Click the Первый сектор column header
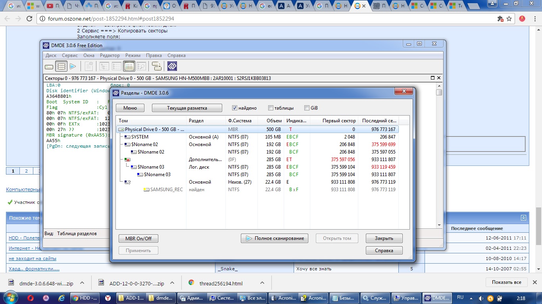This screenshot has width=542, height=304. click(334, 121)
